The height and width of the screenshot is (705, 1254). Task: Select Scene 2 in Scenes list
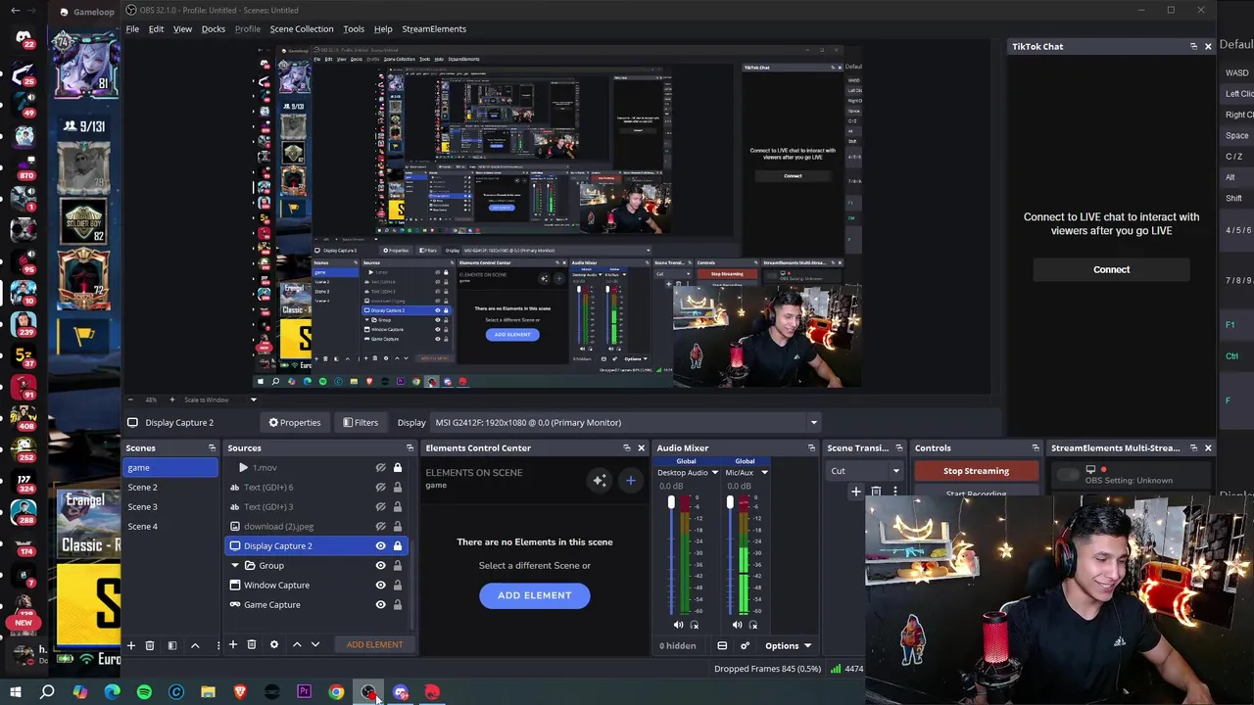point(170,487)
